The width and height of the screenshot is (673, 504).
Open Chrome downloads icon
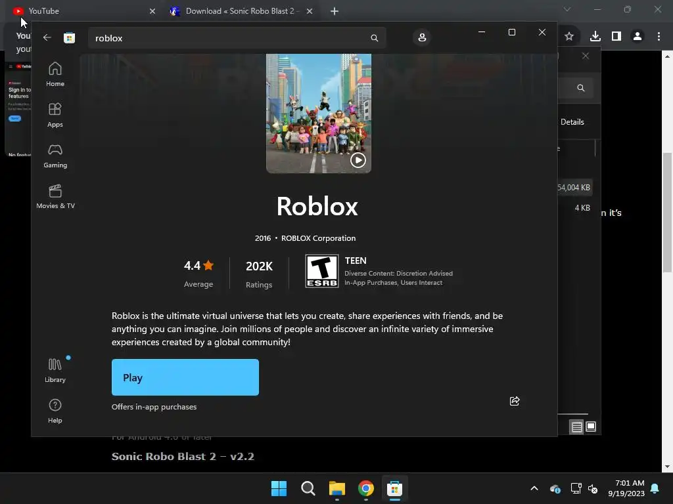pyautogui.click(x=595, y=37)
